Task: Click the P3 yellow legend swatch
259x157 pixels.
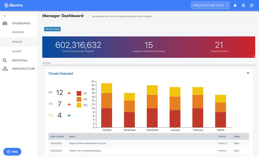Action: (79, 105)
